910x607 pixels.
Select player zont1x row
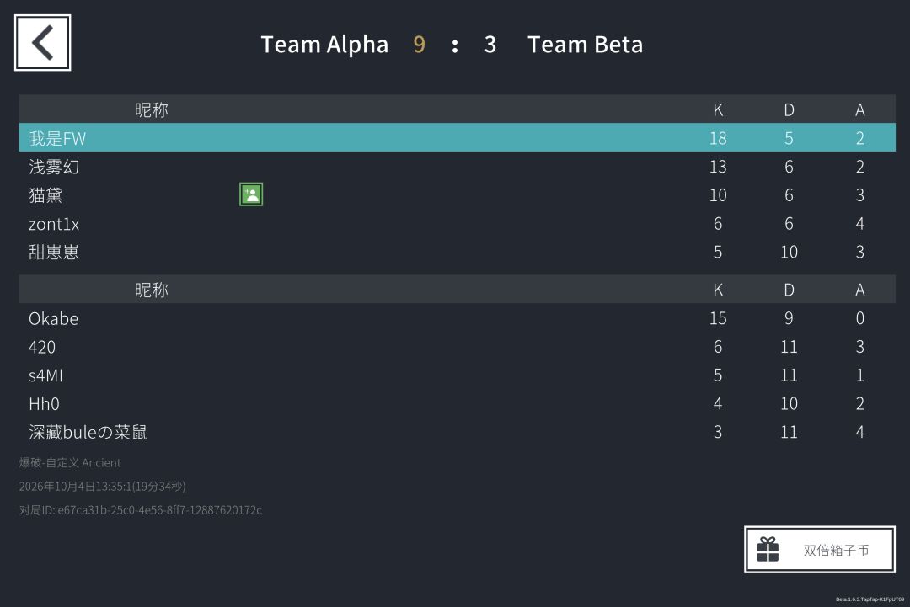click(x=457, y=223)
